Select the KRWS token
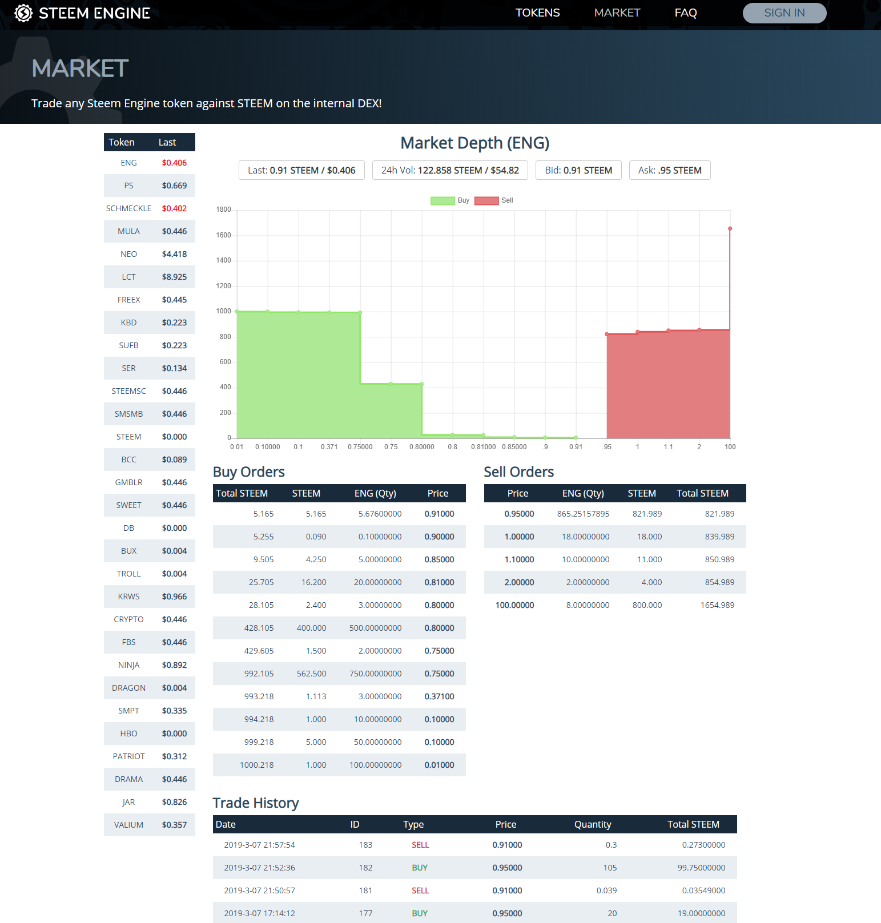 pyautogui.click(x=150, y=596)
